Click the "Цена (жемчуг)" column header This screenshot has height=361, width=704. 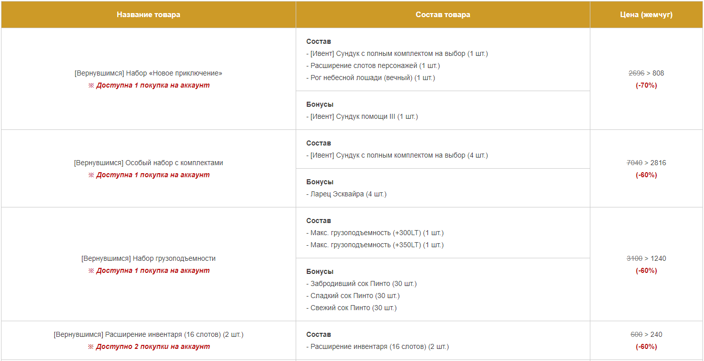point(646,15)
